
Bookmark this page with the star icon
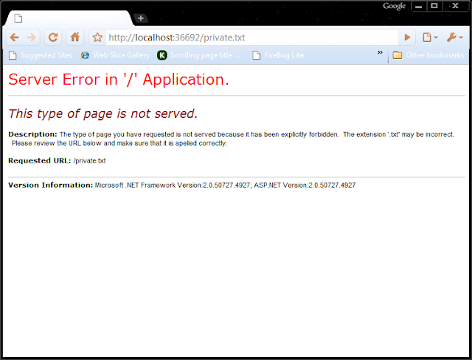click(x=97, y=38)
